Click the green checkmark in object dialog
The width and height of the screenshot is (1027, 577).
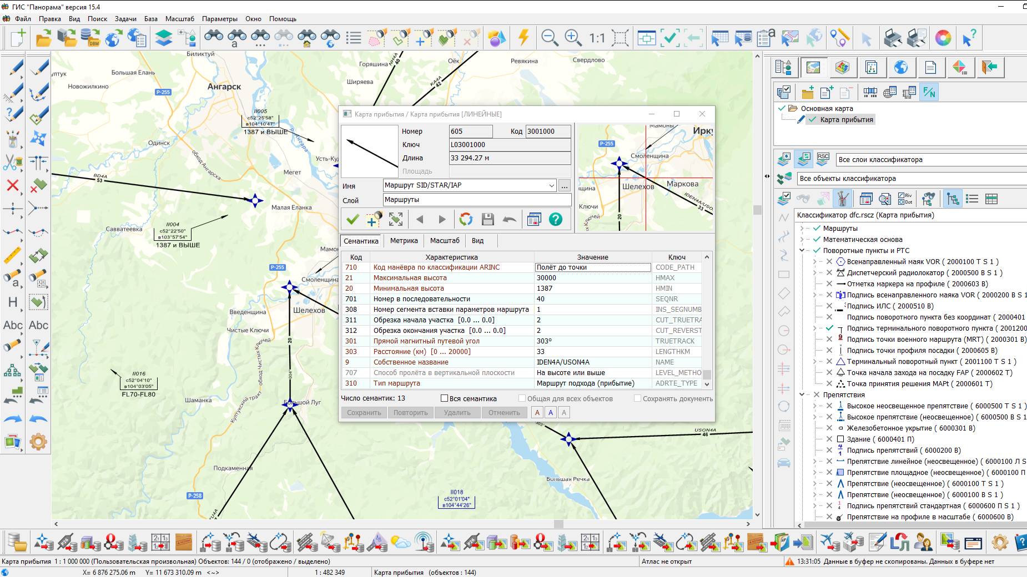[x=353, y=220]
